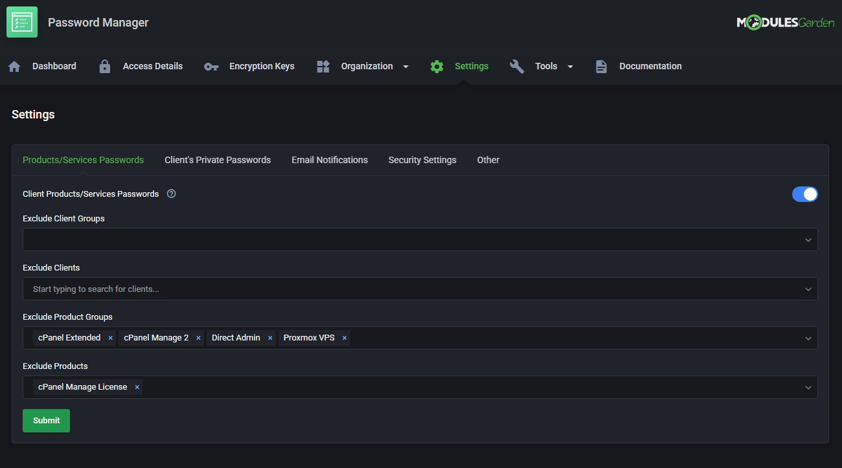
Task: Remove the cPanel Extended tag
Action: click(111, 338)
